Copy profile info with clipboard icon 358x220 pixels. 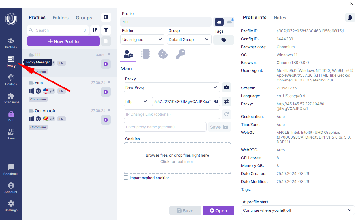(x=350, y=17)
